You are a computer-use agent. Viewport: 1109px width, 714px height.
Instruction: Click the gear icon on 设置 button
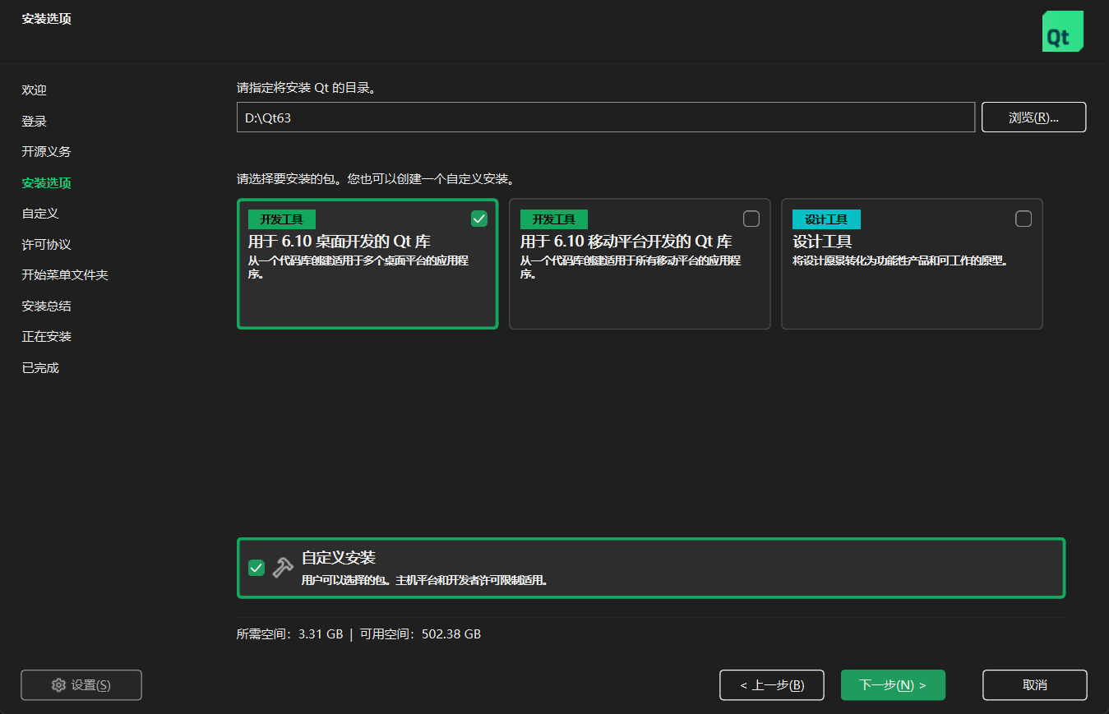click(58, 685)
